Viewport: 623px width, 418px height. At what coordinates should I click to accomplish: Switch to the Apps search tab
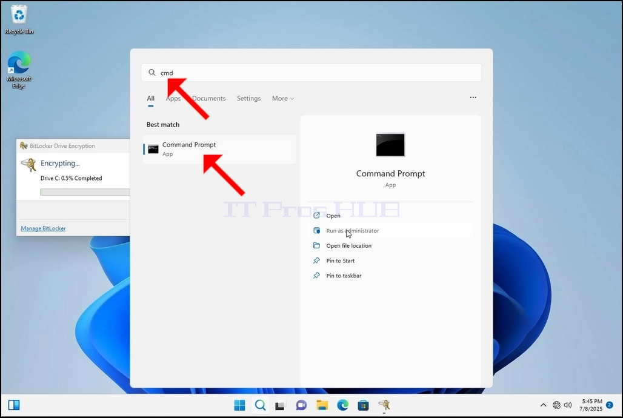click(173, 98)
